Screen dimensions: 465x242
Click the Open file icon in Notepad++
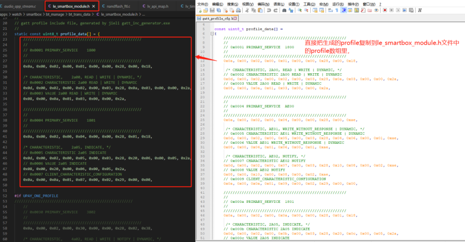click(205, 10)
